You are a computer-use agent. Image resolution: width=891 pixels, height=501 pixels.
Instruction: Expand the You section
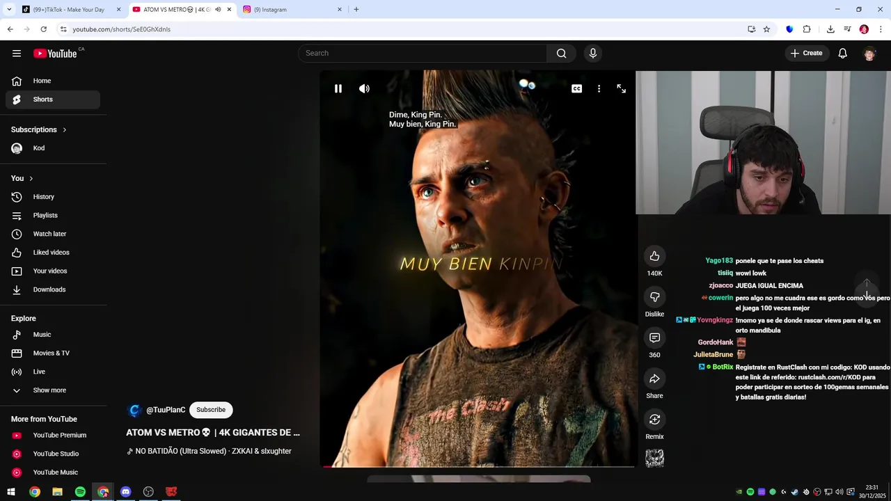(22, 178)
